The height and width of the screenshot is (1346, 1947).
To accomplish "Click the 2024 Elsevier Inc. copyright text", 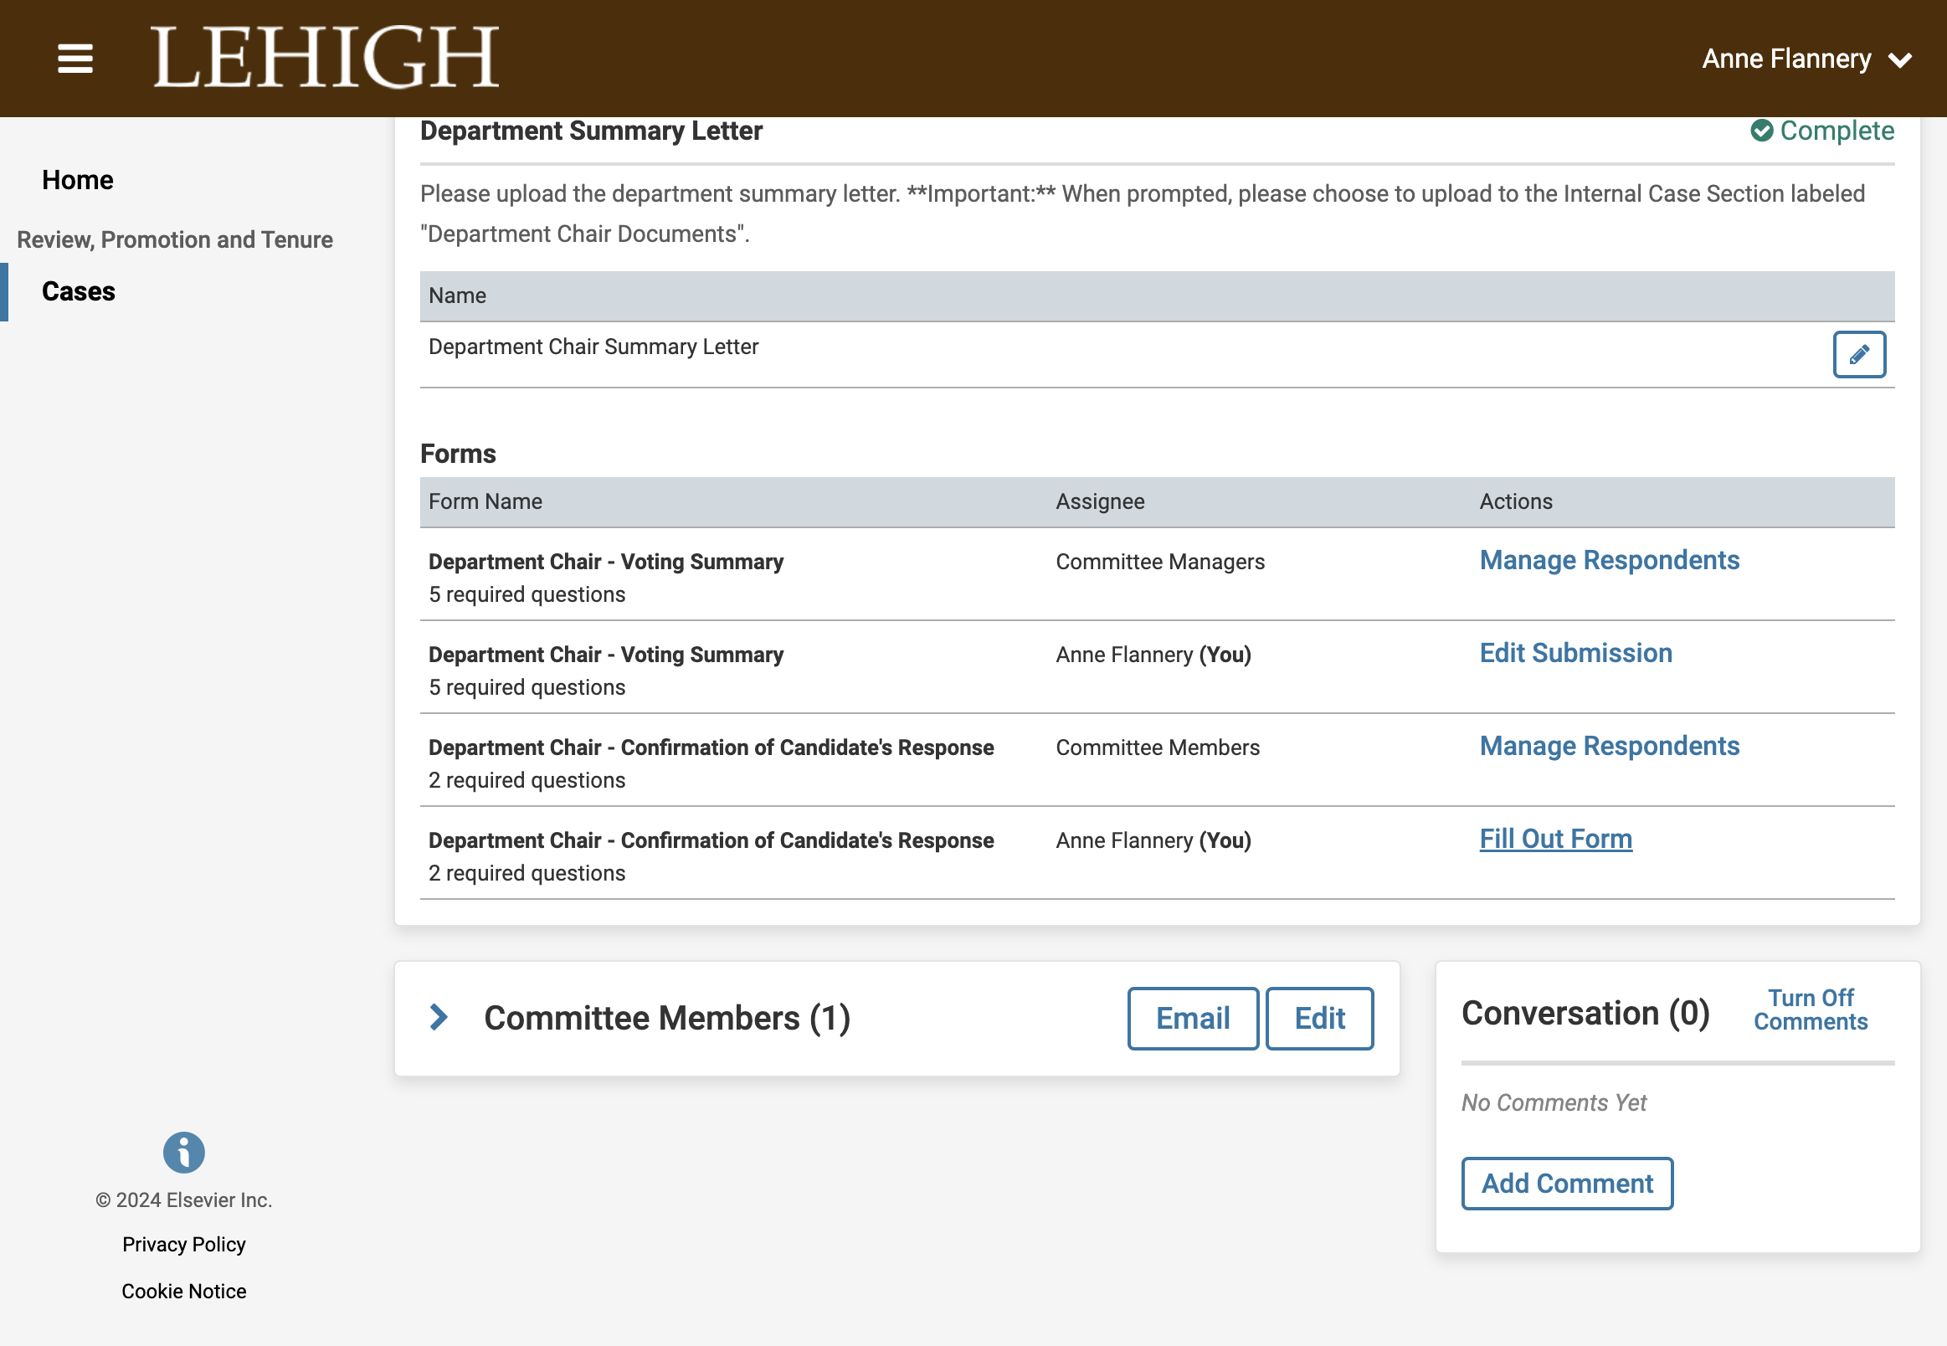I will coord(184,1200).
